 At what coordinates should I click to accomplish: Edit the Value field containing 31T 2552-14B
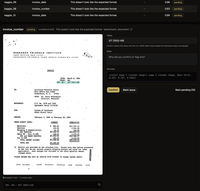(152, 41)
